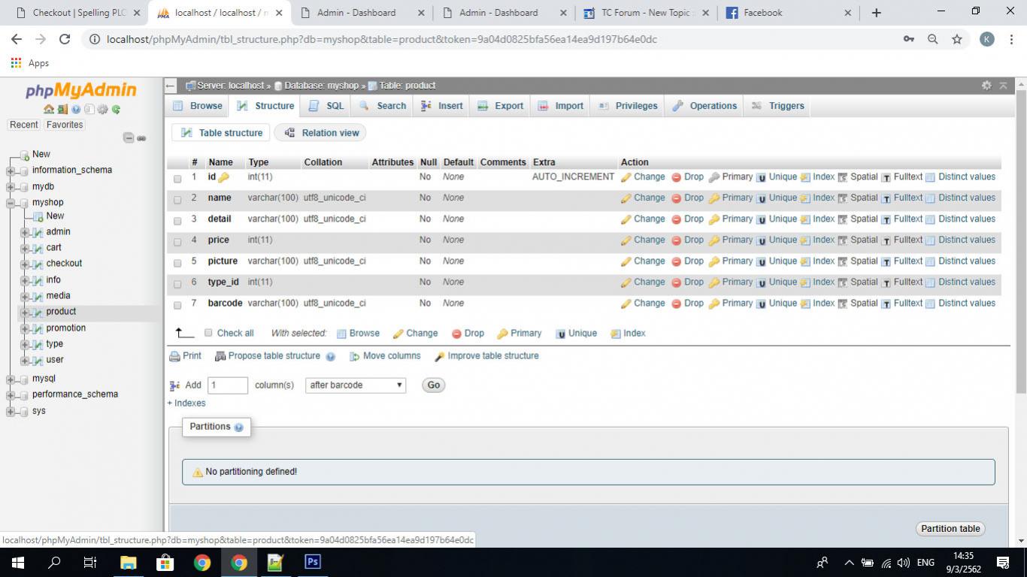This screenshot has height=577, width=1027.
Task: Reload navigation panel green refresh icon
Action: pos(116,110)
